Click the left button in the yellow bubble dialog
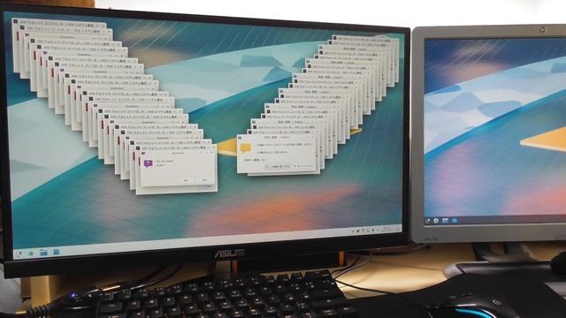 click(x=278, y=167)
